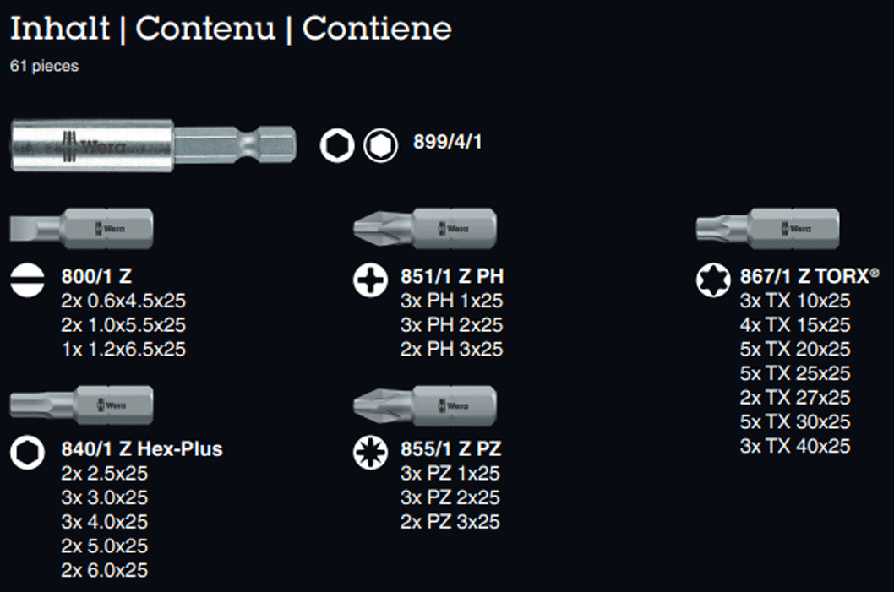This screenshot has width=894, height=592.
Task: Click the 899/4/1 product code
Action: tap(448, 142)
